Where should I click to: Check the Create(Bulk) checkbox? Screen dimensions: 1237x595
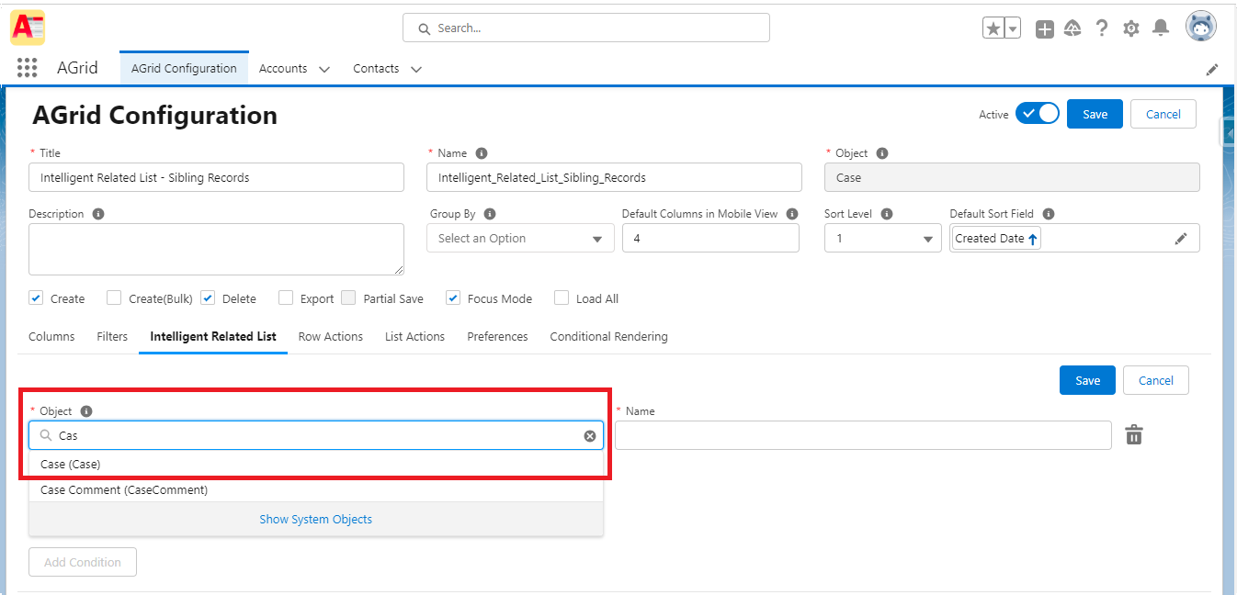point(114,297)
